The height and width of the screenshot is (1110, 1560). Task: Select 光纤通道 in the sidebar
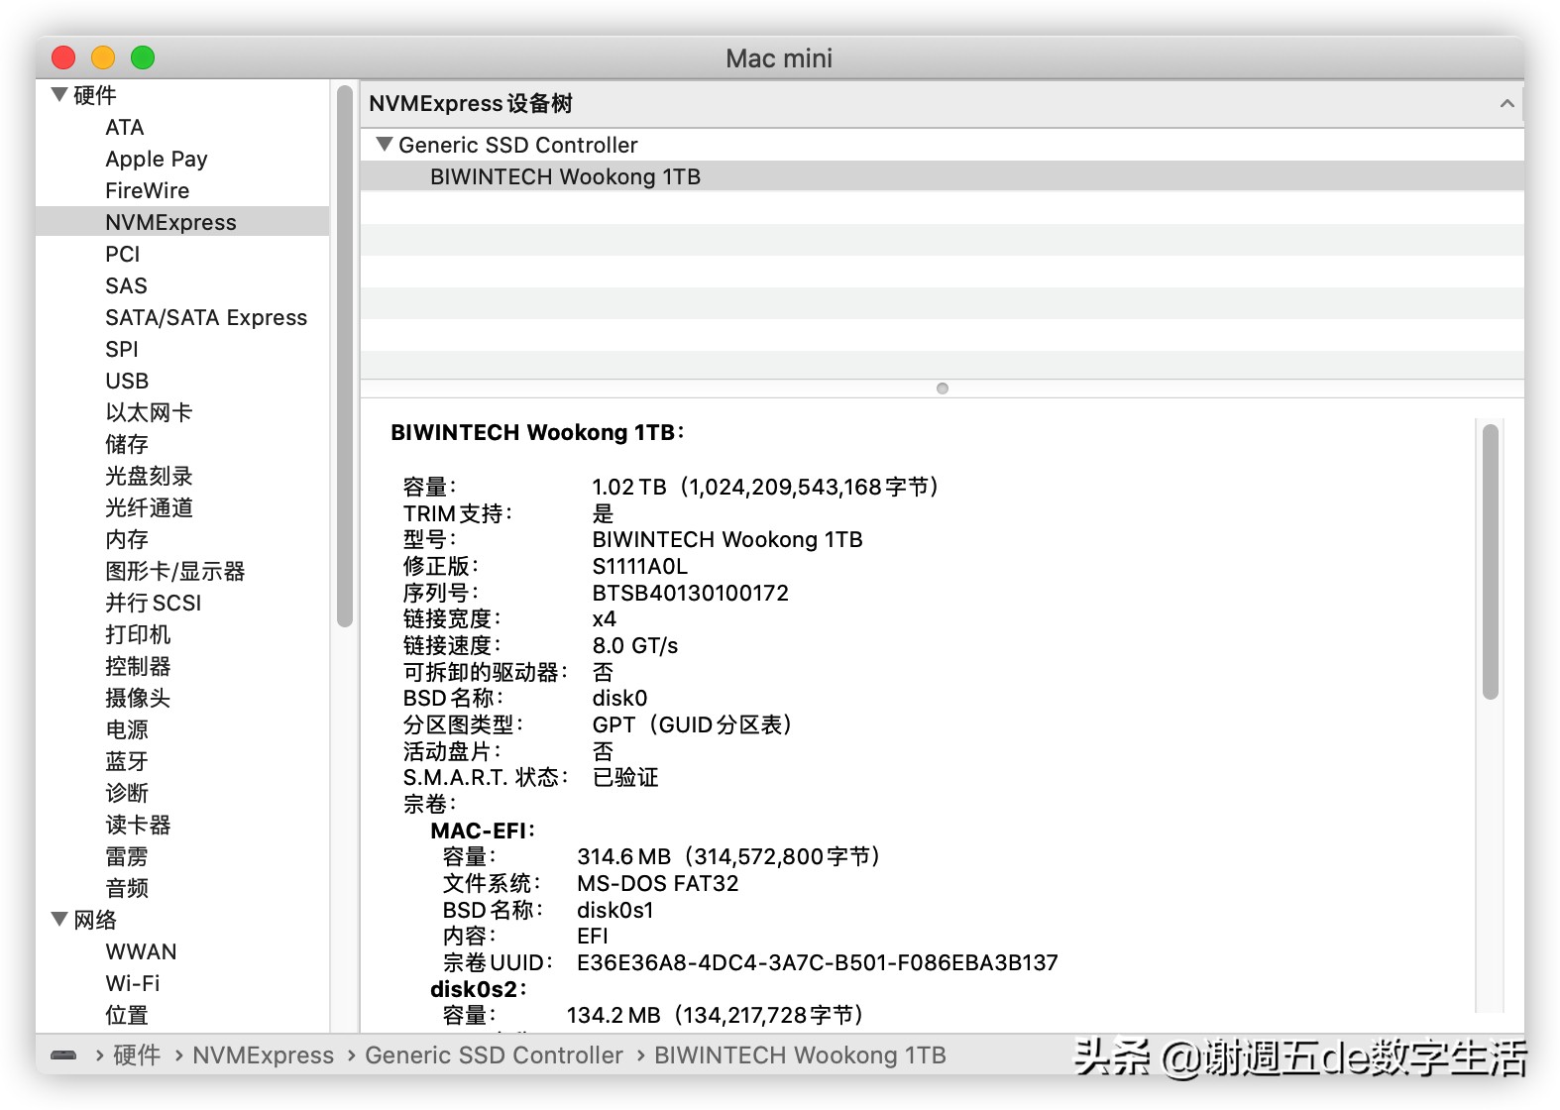click(149, 507)
